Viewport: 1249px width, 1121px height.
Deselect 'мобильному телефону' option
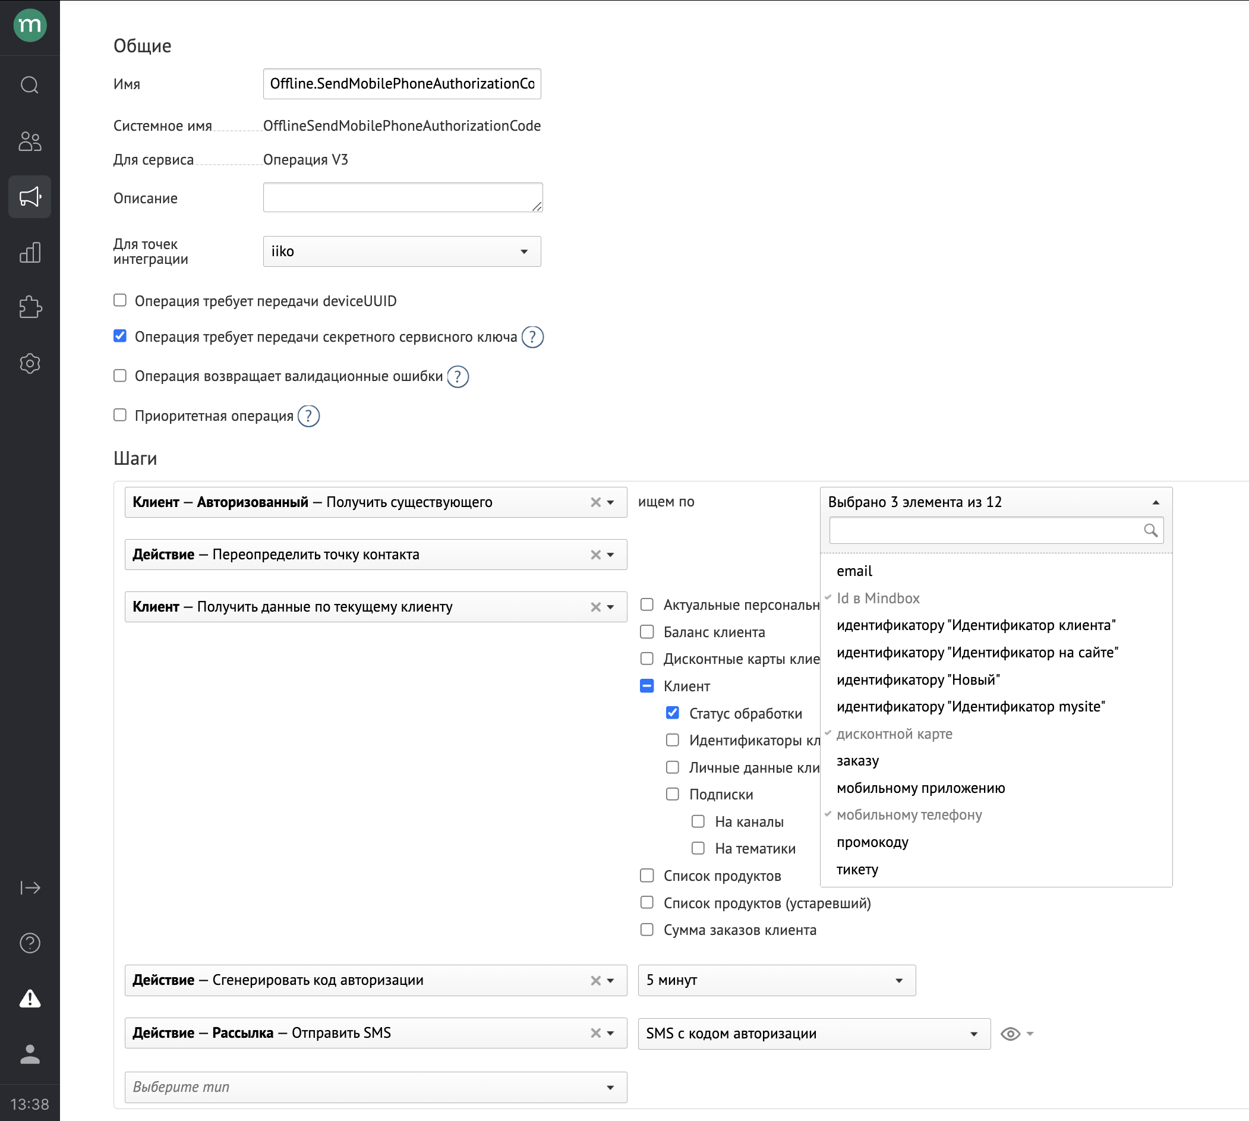996,815
